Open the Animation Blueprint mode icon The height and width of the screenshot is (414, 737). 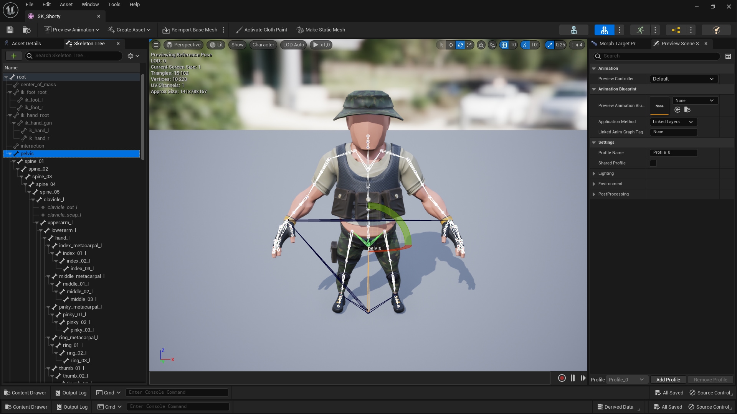[676, 30]
